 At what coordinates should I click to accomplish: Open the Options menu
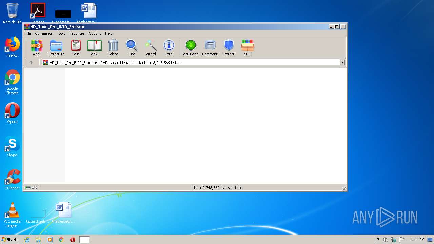(x=95, y=33)
